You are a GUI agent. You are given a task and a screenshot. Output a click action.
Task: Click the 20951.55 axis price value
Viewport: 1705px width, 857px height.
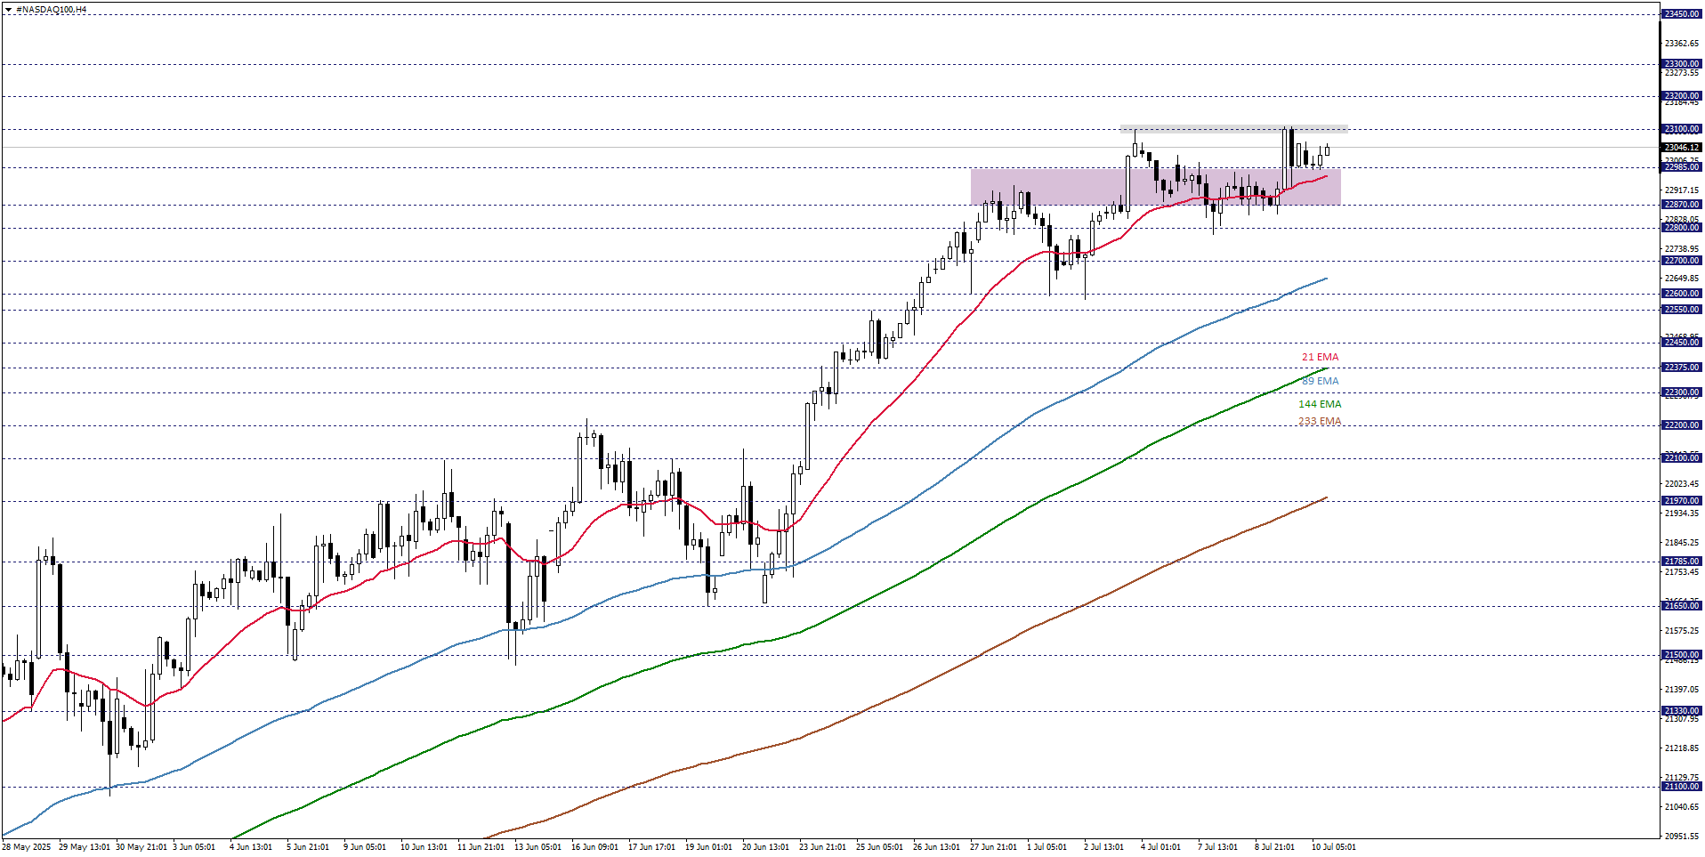tap(1682, 837)
